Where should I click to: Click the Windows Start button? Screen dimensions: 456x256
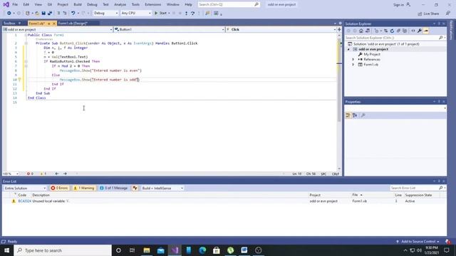pos(6,250)
